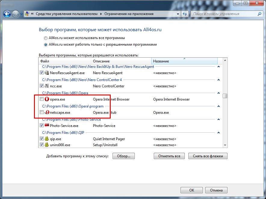Sort the list by the Название column
The width and height of the screenshot is (266, 199).
pos(184,61)
